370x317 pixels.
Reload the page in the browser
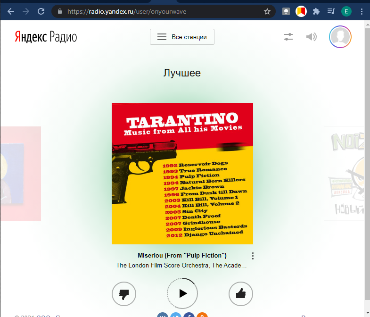tap(41, 11)
